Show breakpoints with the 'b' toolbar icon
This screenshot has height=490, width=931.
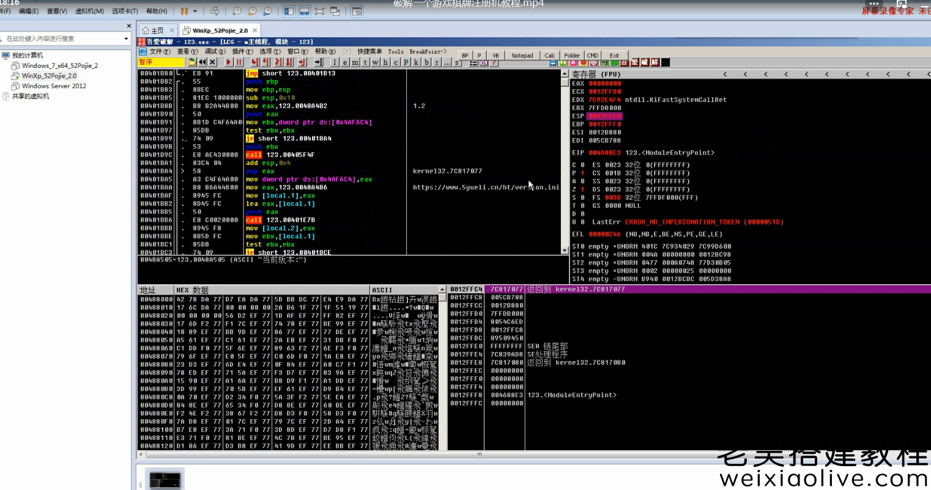click(427, 62)
